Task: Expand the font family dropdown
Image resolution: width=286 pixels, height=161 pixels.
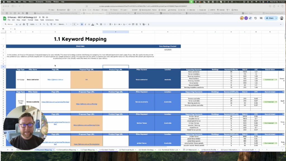Action: point(63,24)
